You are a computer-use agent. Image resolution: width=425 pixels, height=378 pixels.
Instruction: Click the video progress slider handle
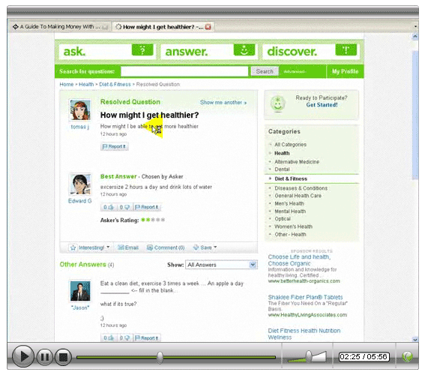(x=160, y=357)
